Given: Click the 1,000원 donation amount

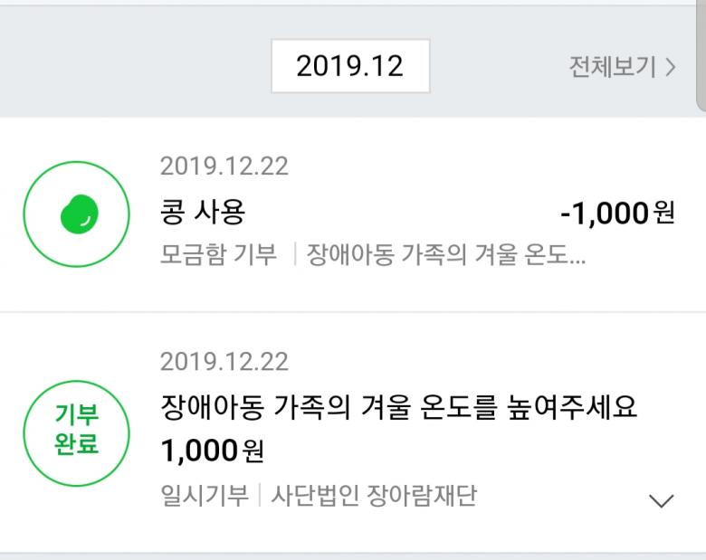Looking at the screenshot, I should (212, 449).
